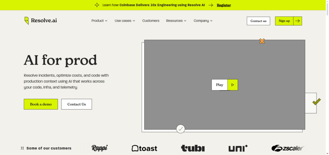
Task: Click the olive checkmark icon at right
Action: (x=316, y=102)
